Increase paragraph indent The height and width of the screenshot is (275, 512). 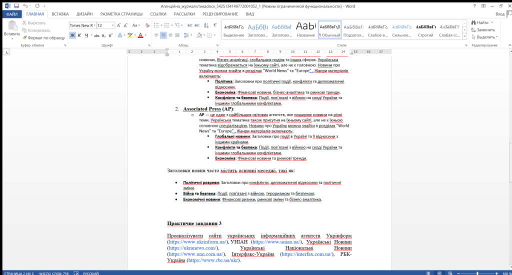tap(196, 25)
